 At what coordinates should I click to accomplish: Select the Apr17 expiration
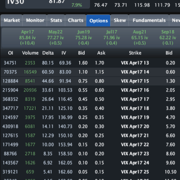pos(27,37)
